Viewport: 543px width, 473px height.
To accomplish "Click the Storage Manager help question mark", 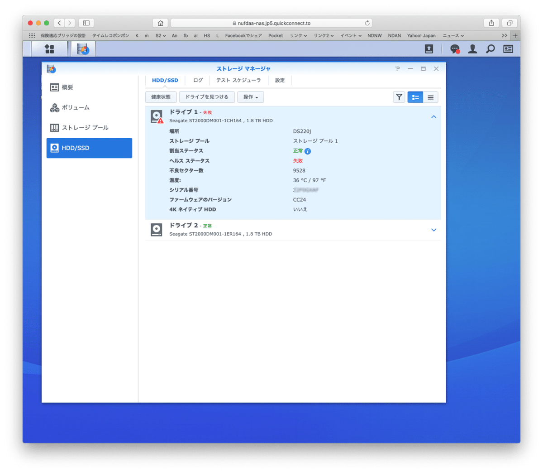I will coord(397,69).
